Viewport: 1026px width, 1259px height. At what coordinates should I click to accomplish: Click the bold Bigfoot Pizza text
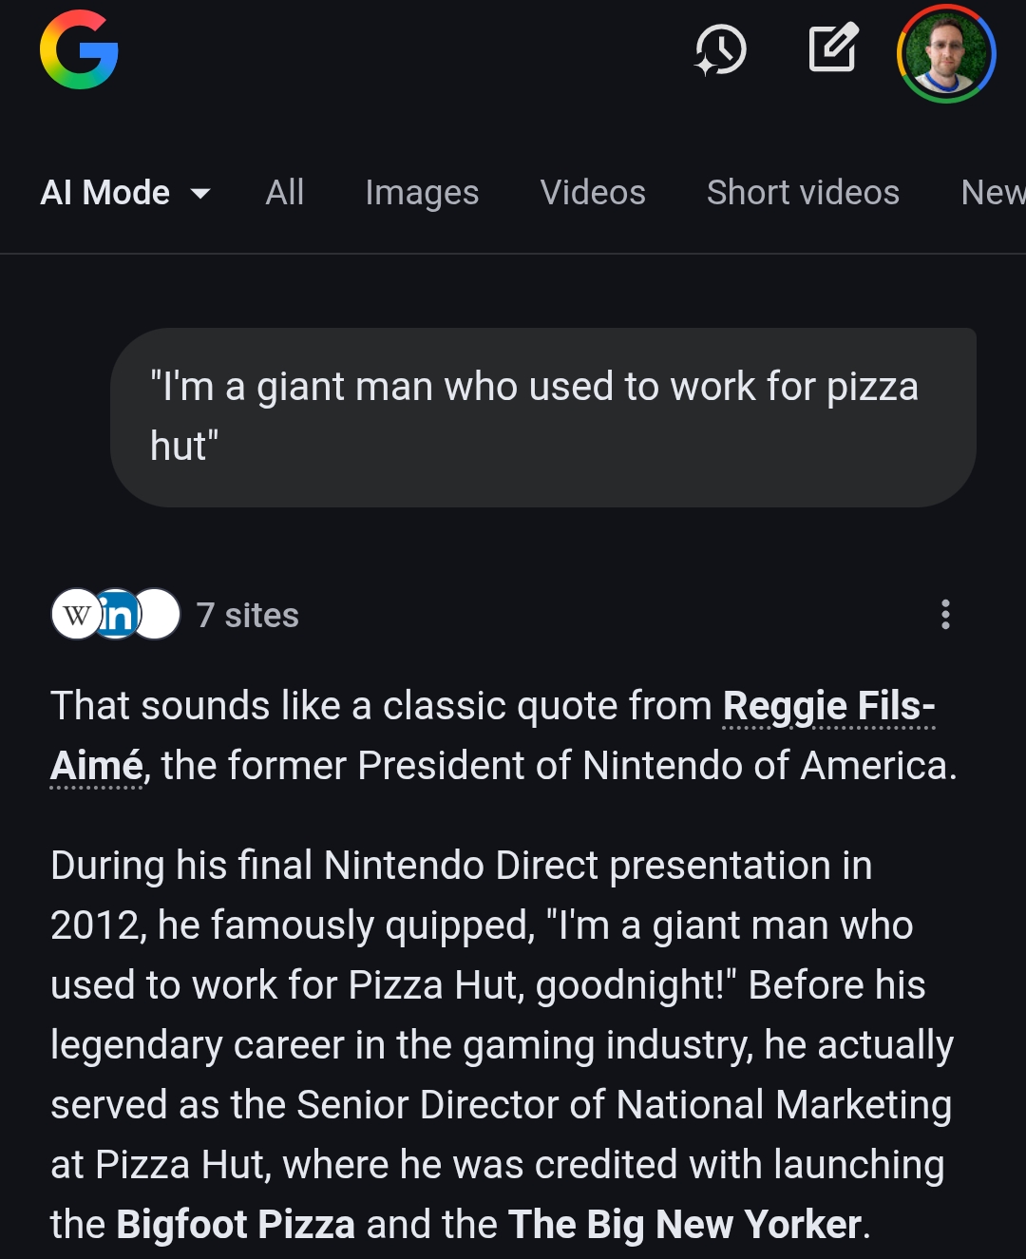pos(236,1225)
